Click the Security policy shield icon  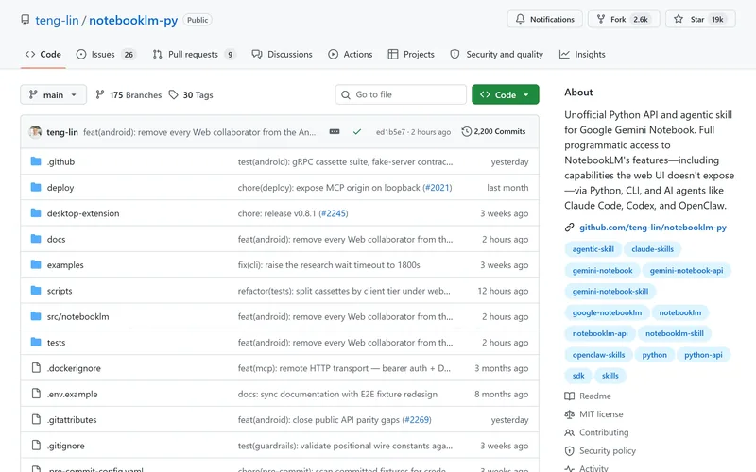[x=570, y=451]
